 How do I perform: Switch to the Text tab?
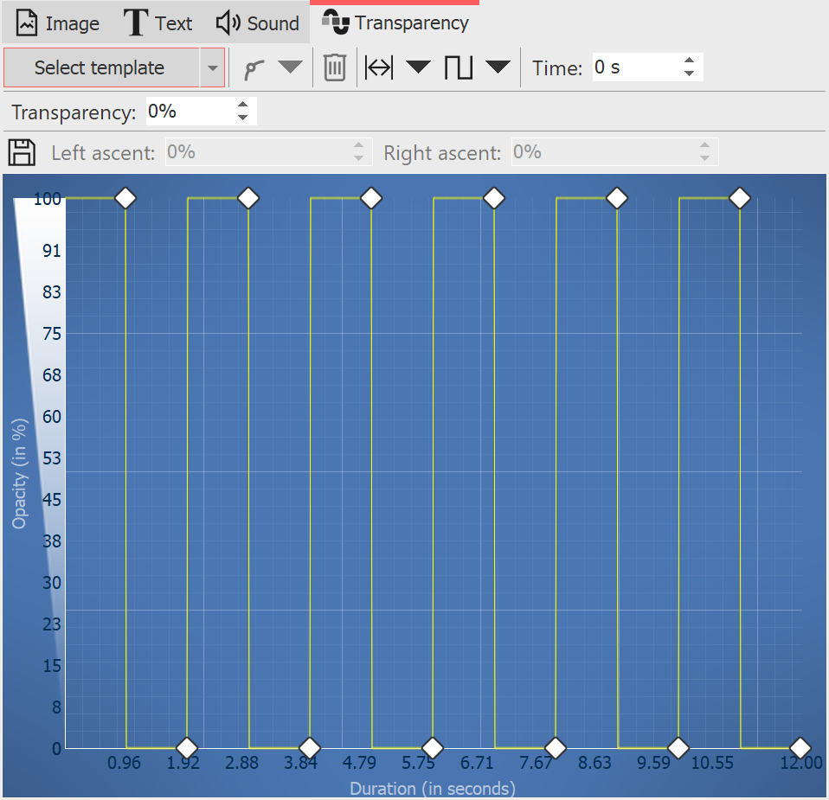pyautogui.click(x=158, y=22)
